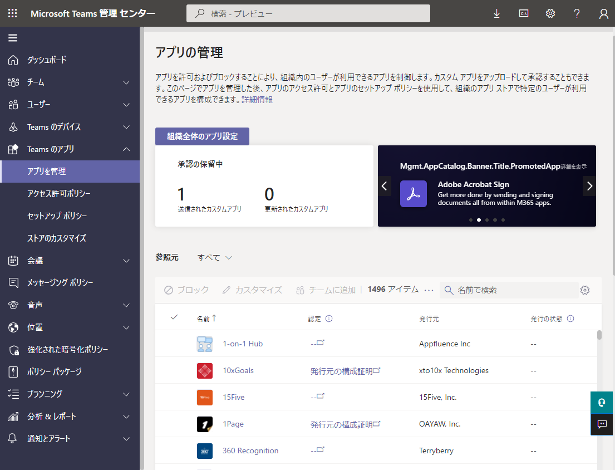Select アクセス許可ポリシー in sidebar
Viewport: 615px width, 470px height.
[x=59, y=194]
